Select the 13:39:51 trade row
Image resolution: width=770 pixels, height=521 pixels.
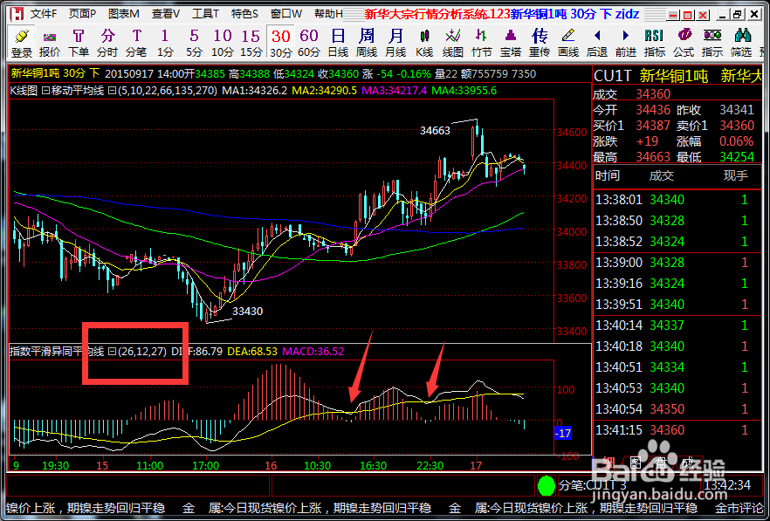(677, 305)
